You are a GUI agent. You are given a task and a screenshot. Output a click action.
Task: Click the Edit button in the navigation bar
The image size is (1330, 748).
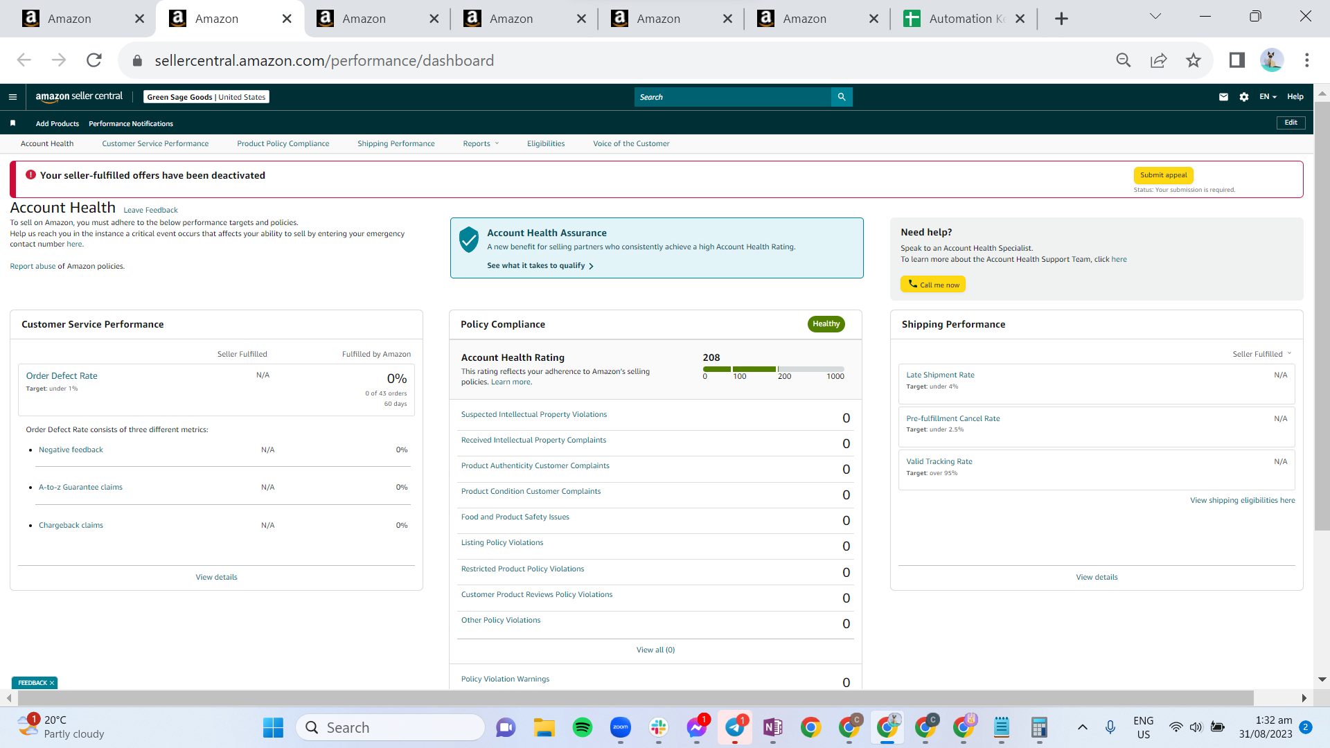tap(1291, 123)
